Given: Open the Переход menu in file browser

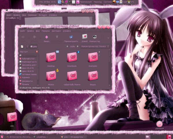Looking at the screenshot, I should pos(46,31).
